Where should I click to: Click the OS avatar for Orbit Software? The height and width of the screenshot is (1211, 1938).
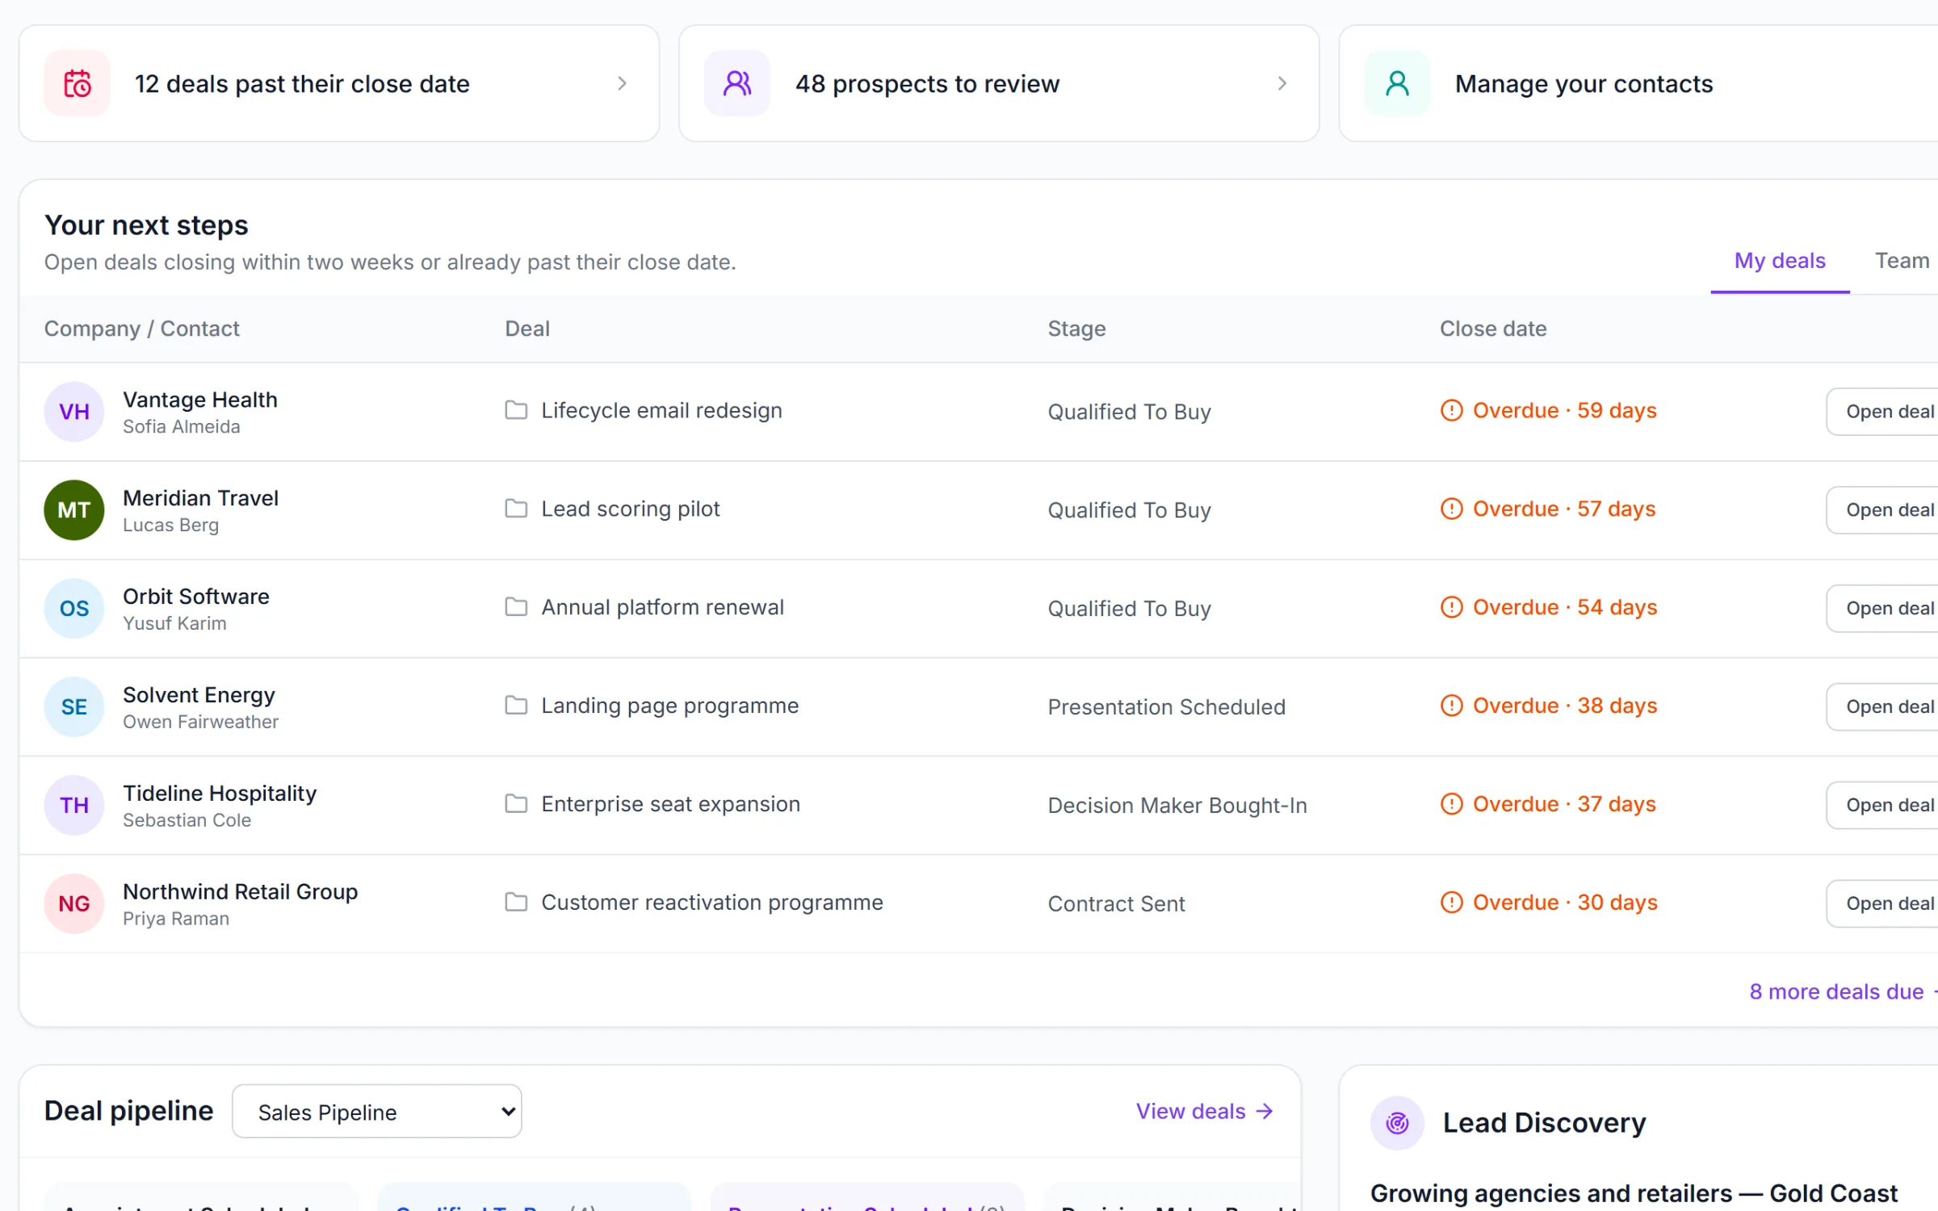[74, 609]
